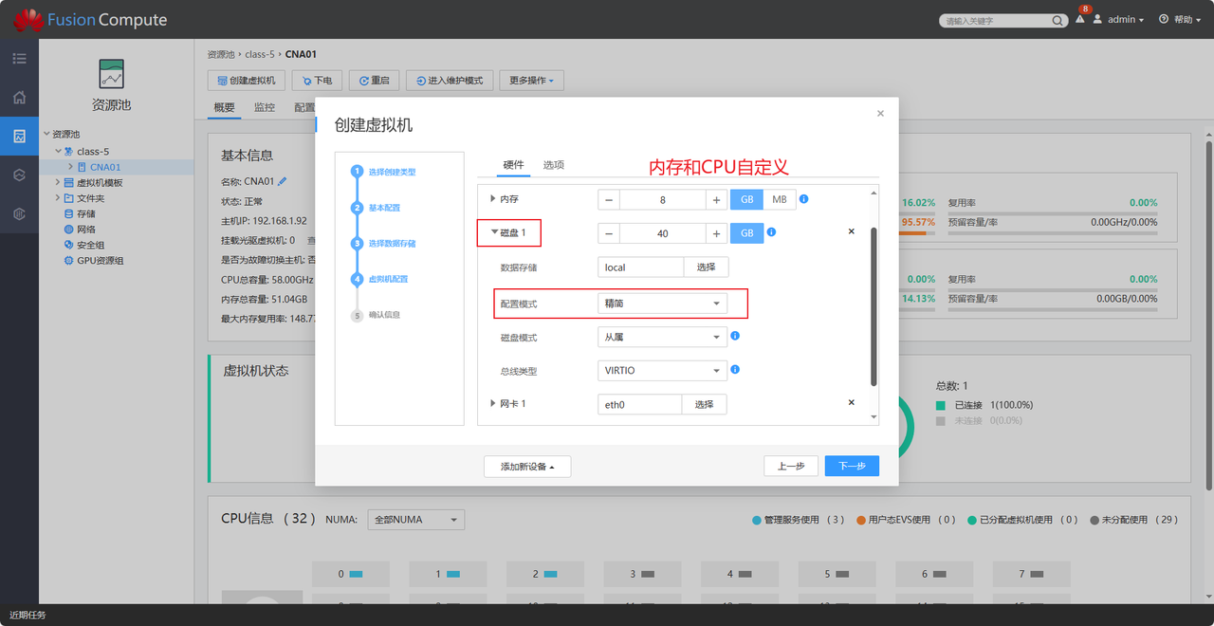
Task: Increase memory size with plus button
Action: pyautogui.click(x=716, y=200)
